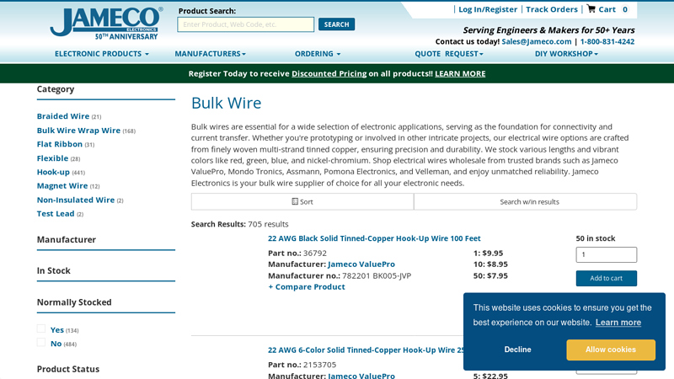
Task: Open the Log In/Register link
Action: 488,9
